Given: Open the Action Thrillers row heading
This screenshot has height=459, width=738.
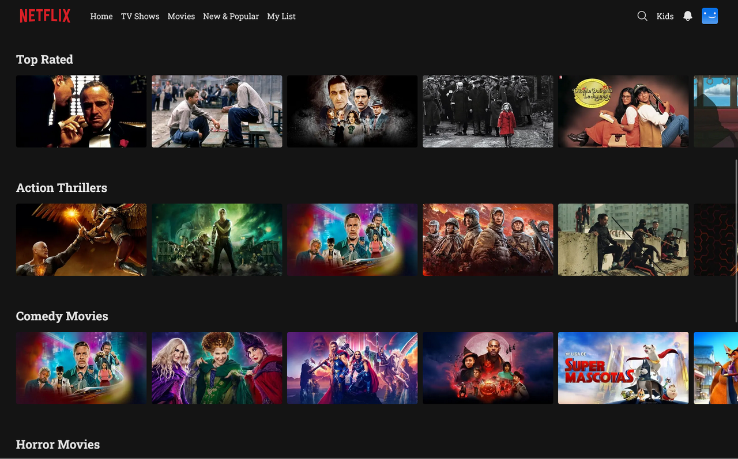Looking at the screenshot, I should point(62,188).
